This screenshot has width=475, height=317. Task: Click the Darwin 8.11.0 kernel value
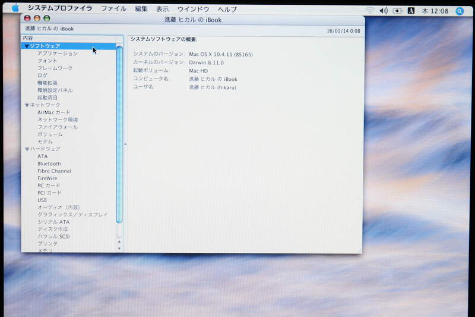coord(206,62)
